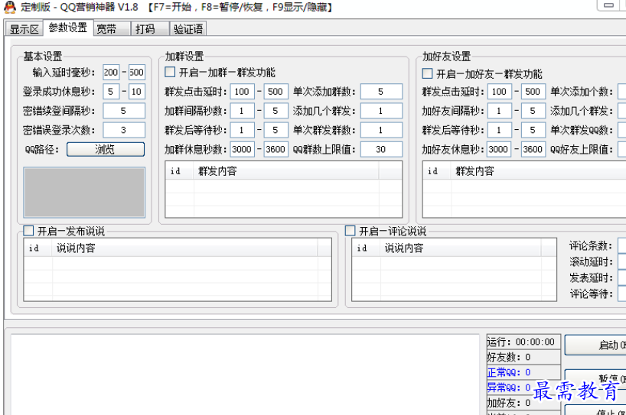Click the 输入延时毫秒 maximum field 500
This screenshot has height=415, width=626.
(x=136, y=72)
